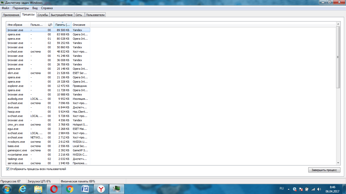Switch to Microsoft Word on the taskbar
The width and height of the screenshot is (346, 194).
(85, 189)
